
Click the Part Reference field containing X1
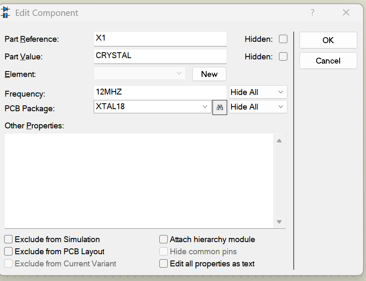click(160, 38)
